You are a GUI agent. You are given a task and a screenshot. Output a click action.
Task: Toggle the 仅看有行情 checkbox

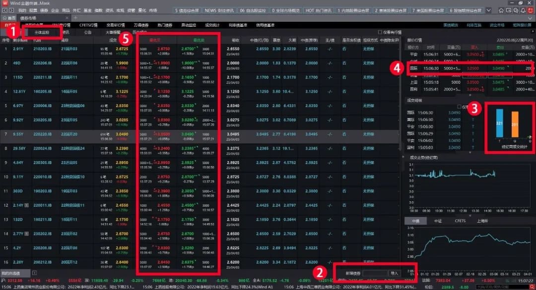[x=380, y=32]
